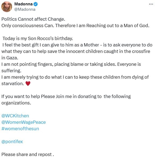Image resolution: width=155 pixels, height=160 pixels.
Task: Visit the @Madonna handle
Action: [x=25, y=9]
